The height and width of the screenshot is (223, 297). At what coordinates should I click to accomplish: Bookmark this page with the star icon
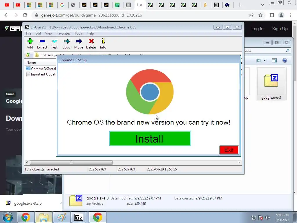click(x=260, y=15)
